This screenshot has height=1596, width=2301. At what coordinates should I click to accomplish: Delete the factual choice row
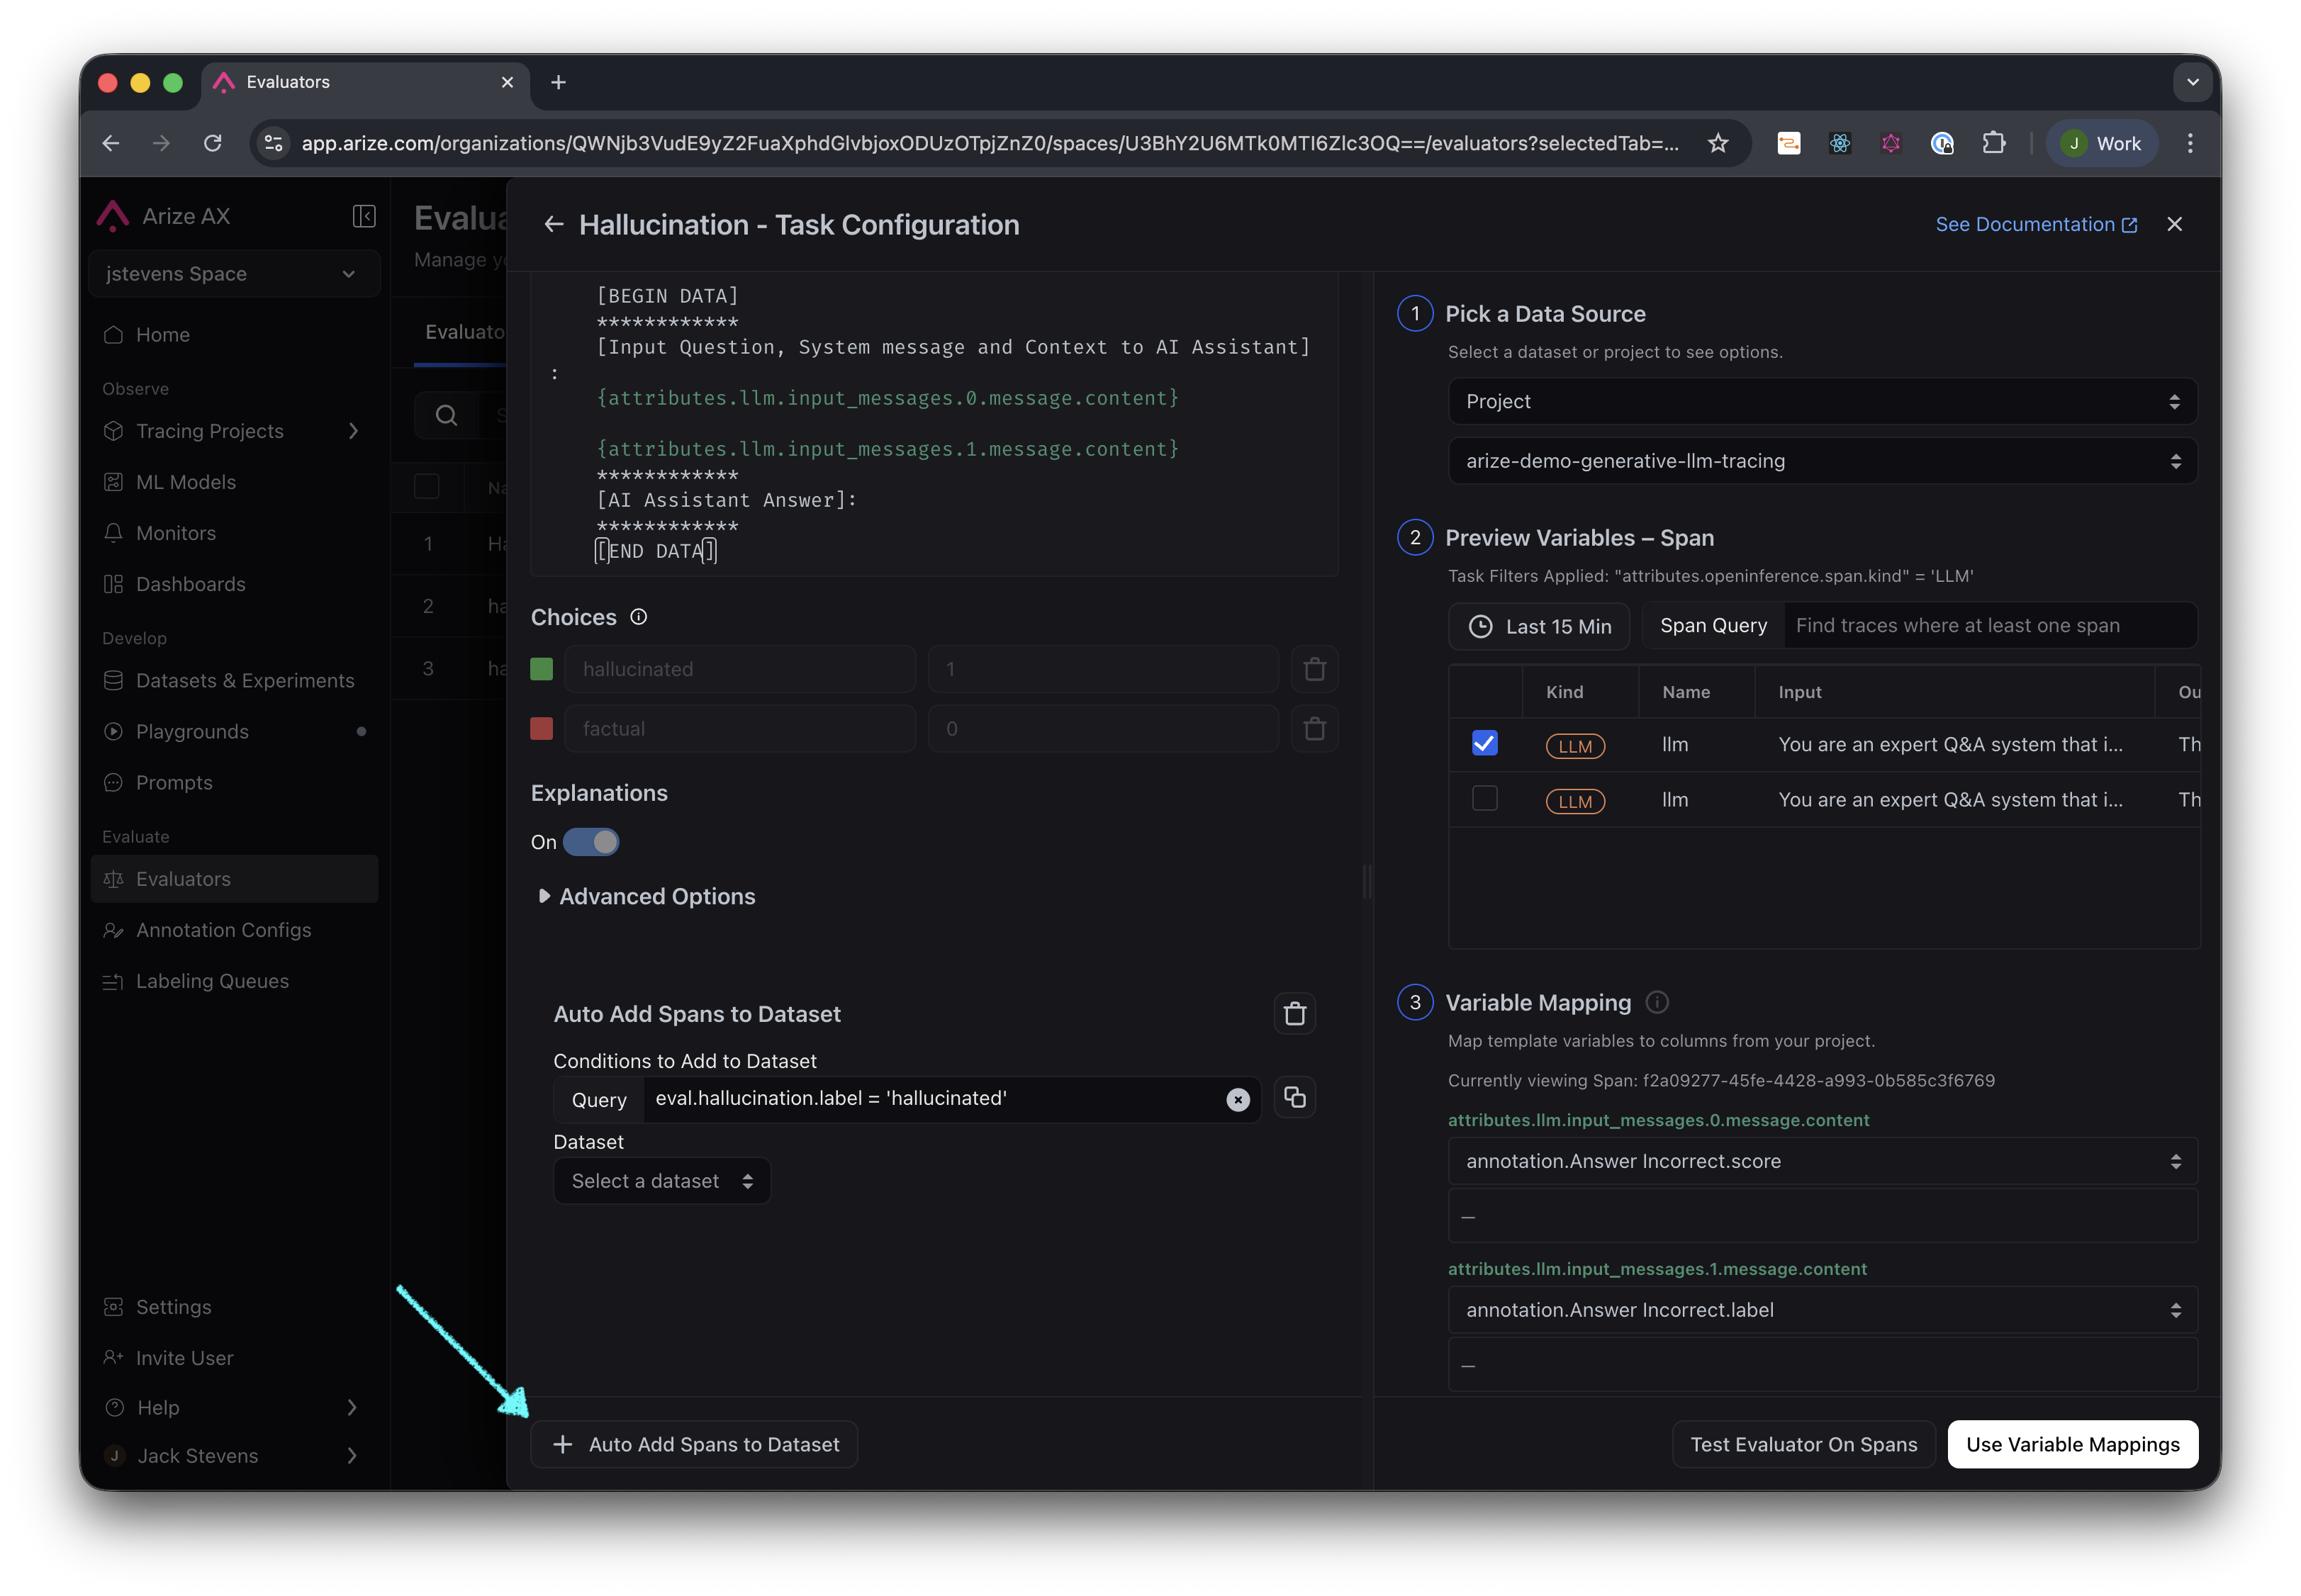coord(1314,729)
